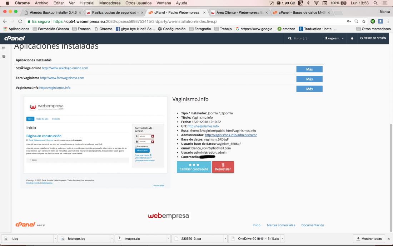393x246 pixels.
Task: Open the Historial menu
Action: (87, 3)
